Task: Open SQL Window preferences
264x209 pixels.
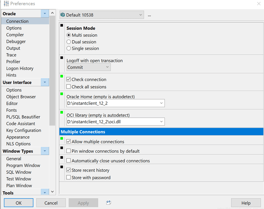Action: click(x=19, y=172)
